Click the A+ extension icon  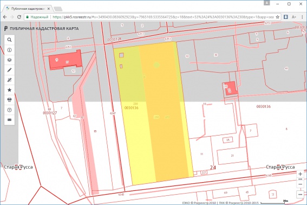(x=294, y=17)
